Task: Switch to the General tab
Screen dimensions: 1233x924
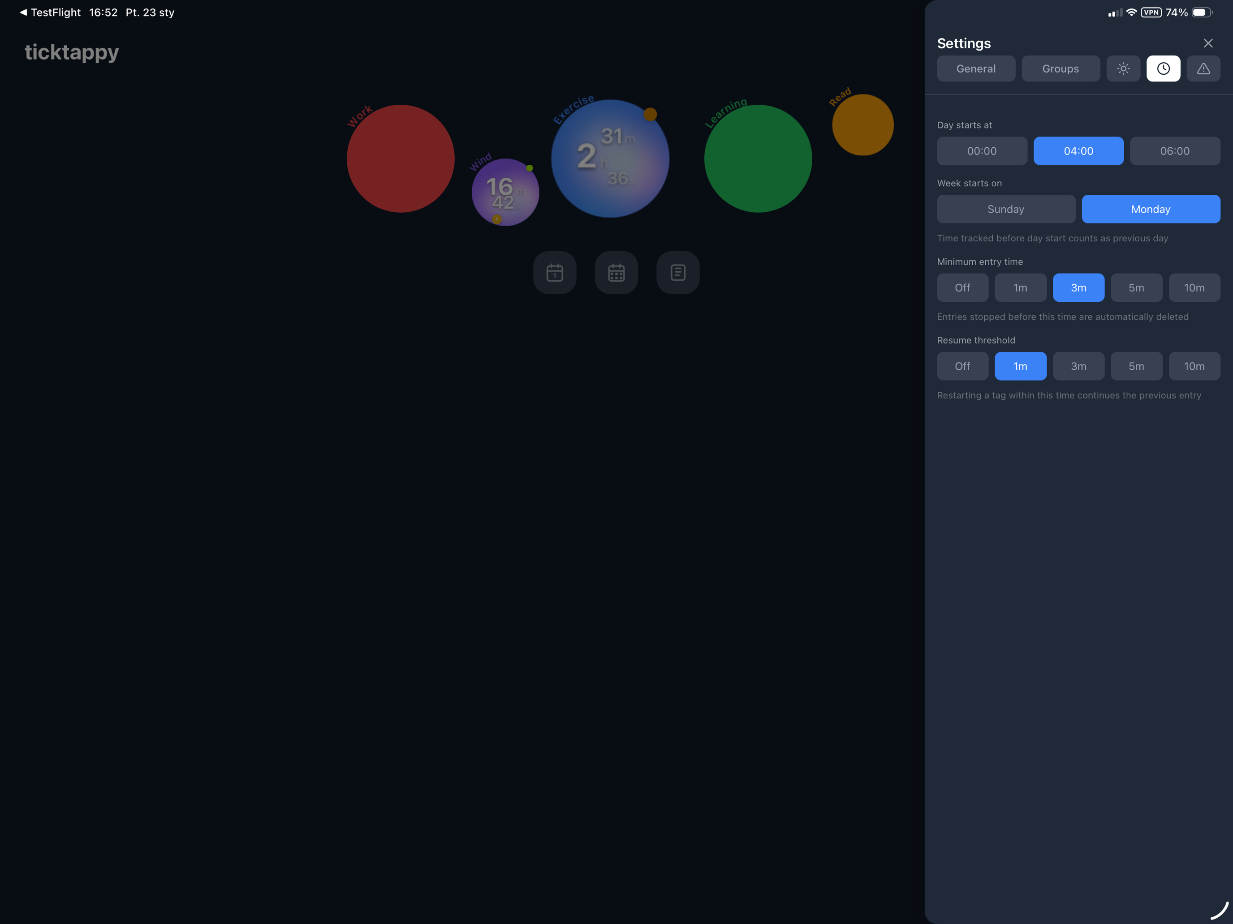Action: tap(975, 68)
